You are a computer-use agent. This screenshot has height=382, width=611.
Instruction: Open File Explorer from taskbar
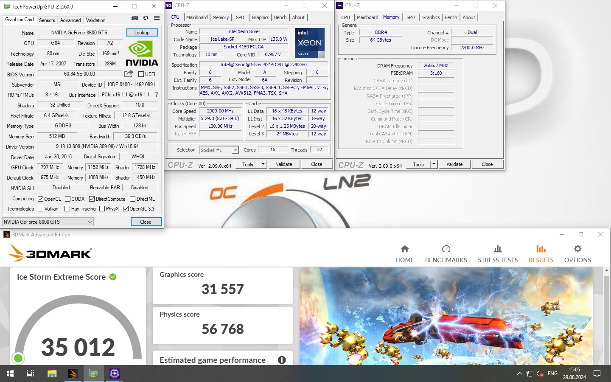click(x=52, y=374)
